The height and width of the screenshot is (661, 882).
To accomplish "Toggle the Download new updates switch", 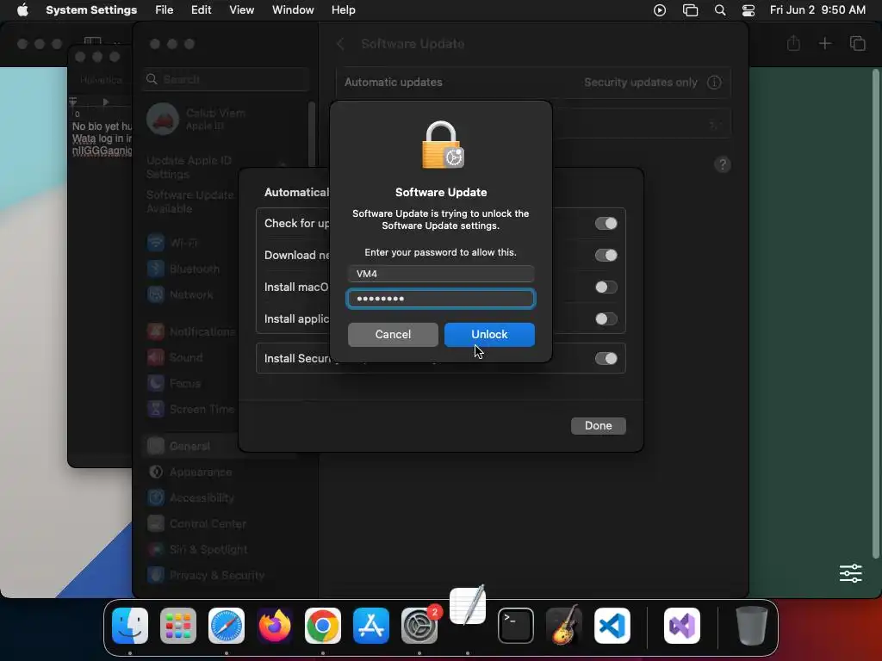I will coord(606,255).
